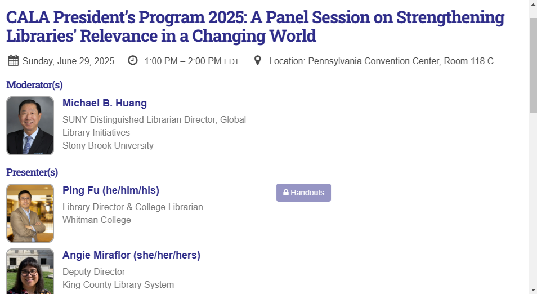This screenshot has width=537, height=294.
Task: Click the vertical scrollbar thumb
Action: (533, 65)
